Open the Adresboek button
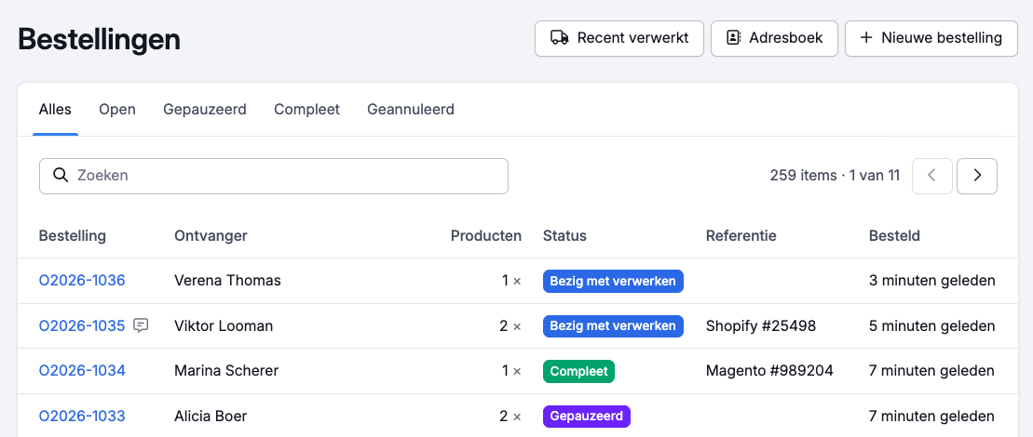 pos(774,38)
